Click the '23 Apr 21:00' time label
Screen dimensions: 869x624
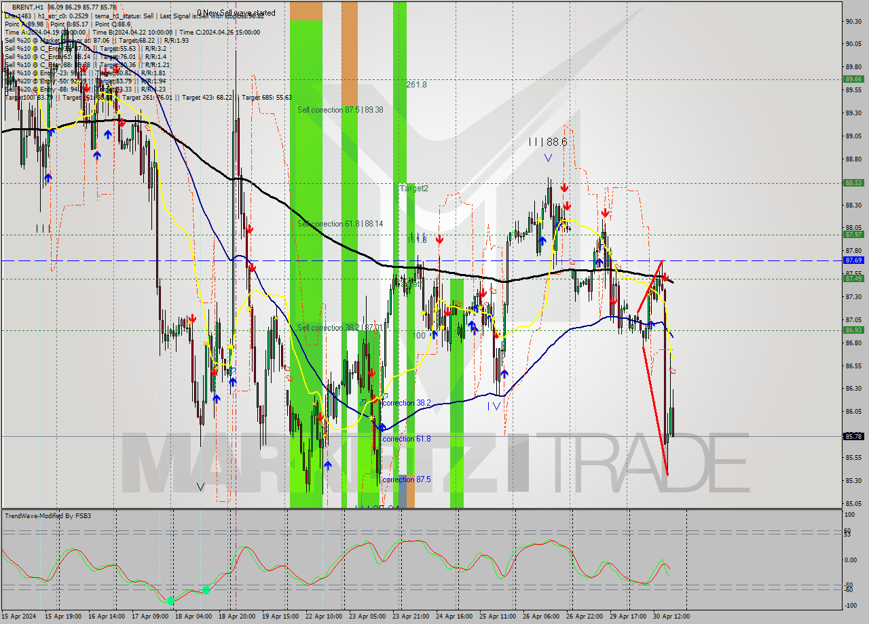click(410, 616)
